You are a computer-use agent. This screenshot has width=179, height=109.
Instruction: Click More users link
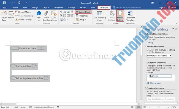click(156, 83)
